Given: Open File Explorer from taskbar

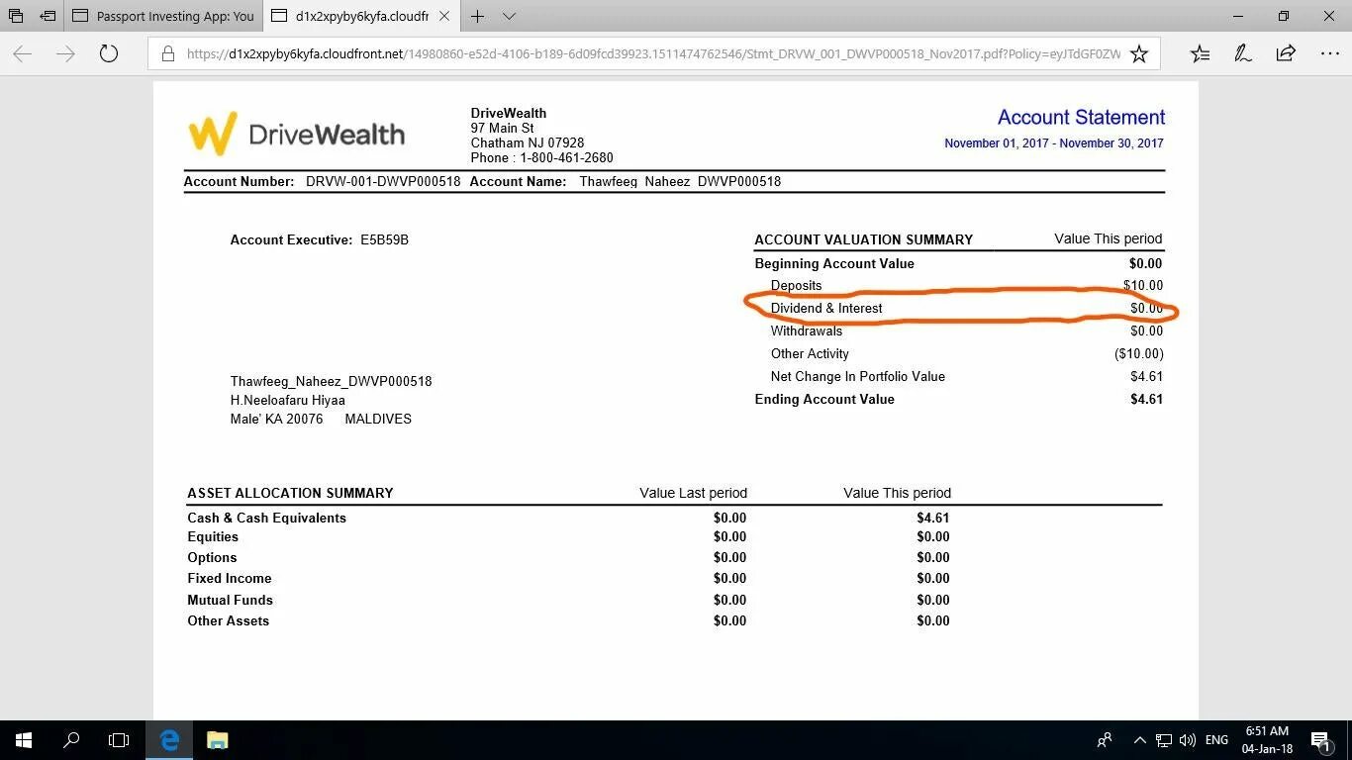Looking at the screenshot, I should tap(217, 740).
